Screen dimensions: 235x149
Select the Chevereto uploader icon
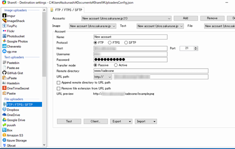(4, 46)
